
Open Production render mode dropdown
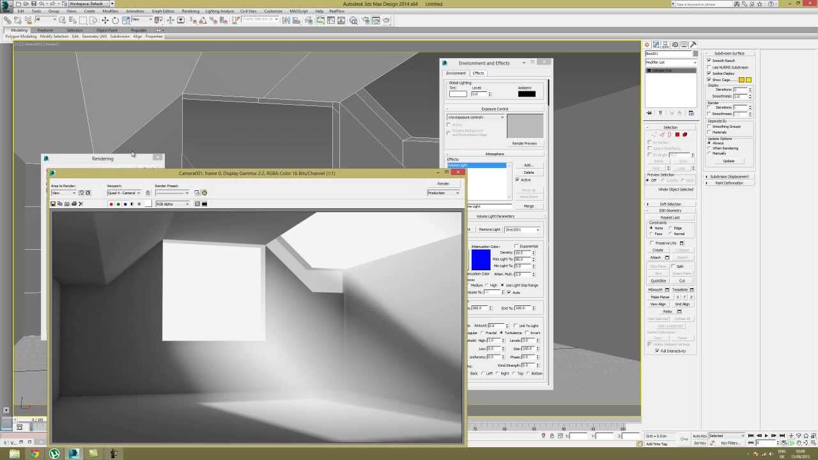(444, 192)
